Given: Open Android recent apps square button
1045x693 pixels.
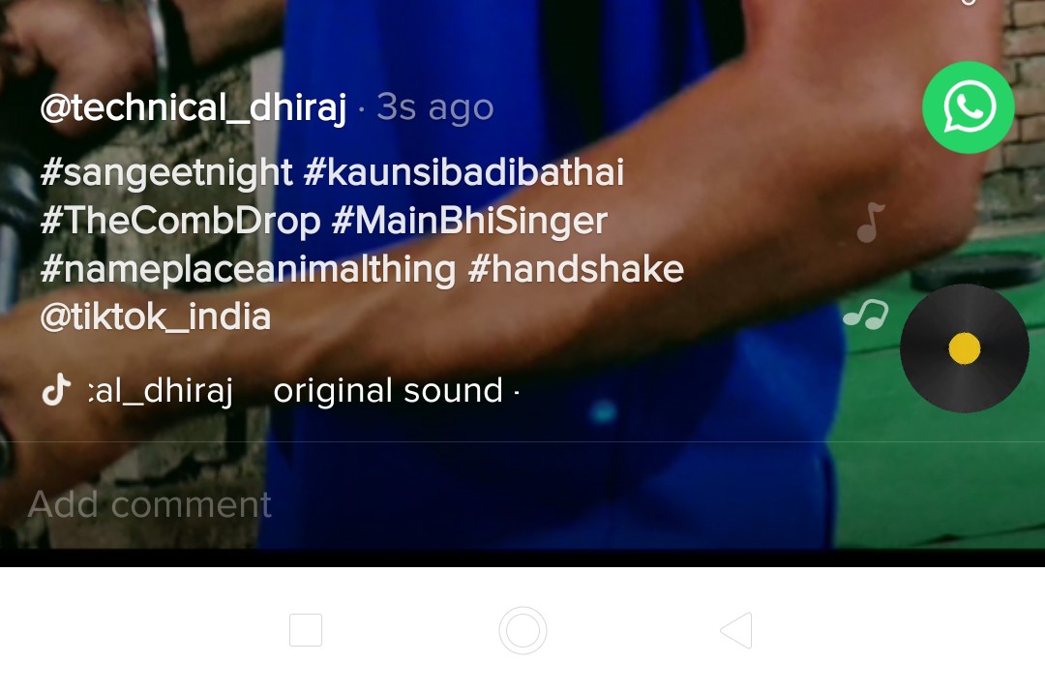Looking at the screenshot, I should tap(306, 630).
